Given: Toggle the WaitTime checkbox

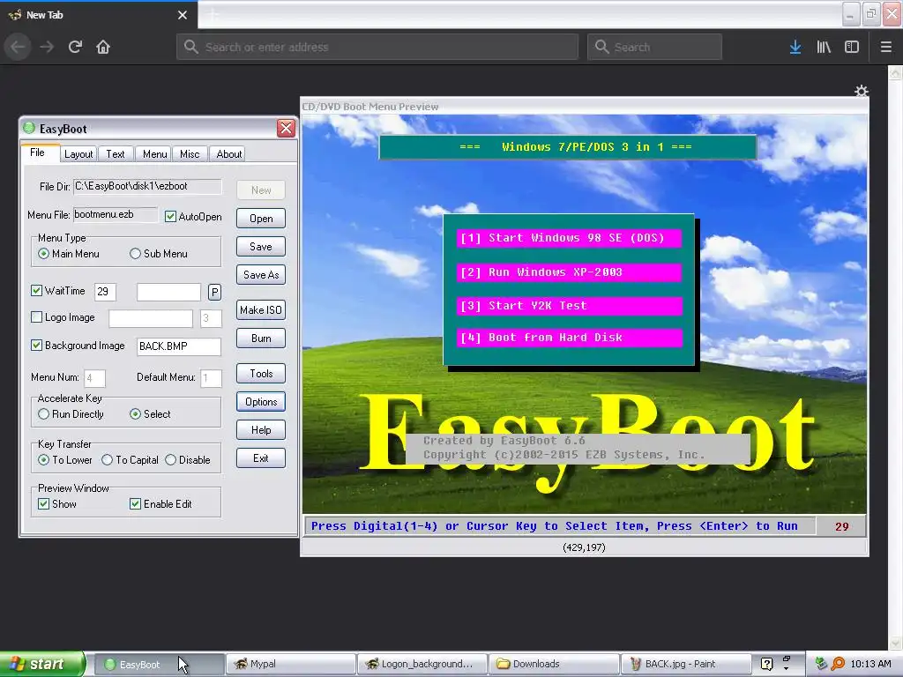Looking at the screenshot, I should 36,291.
